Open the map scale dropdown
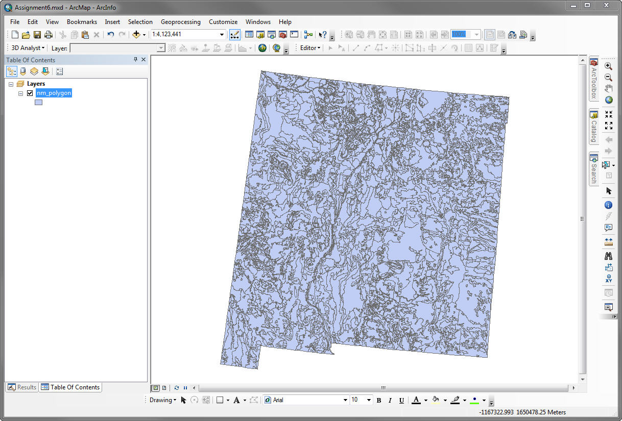The height and width of the screenshot is (421, 622). tap(222, 35)
